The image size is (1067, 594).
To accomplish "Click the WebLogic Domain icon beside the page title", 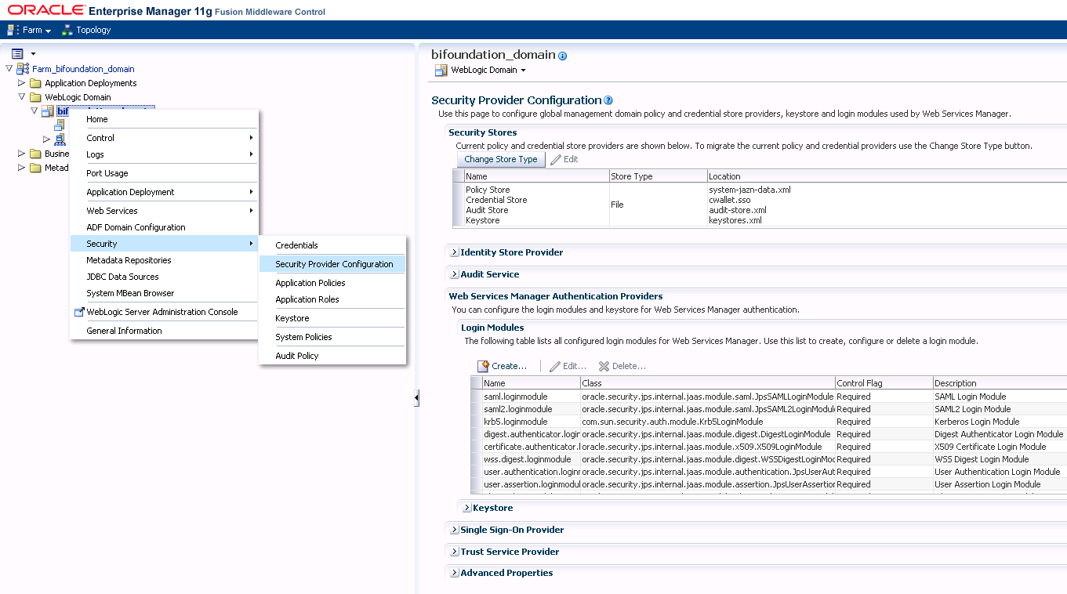I will (441, 70).
